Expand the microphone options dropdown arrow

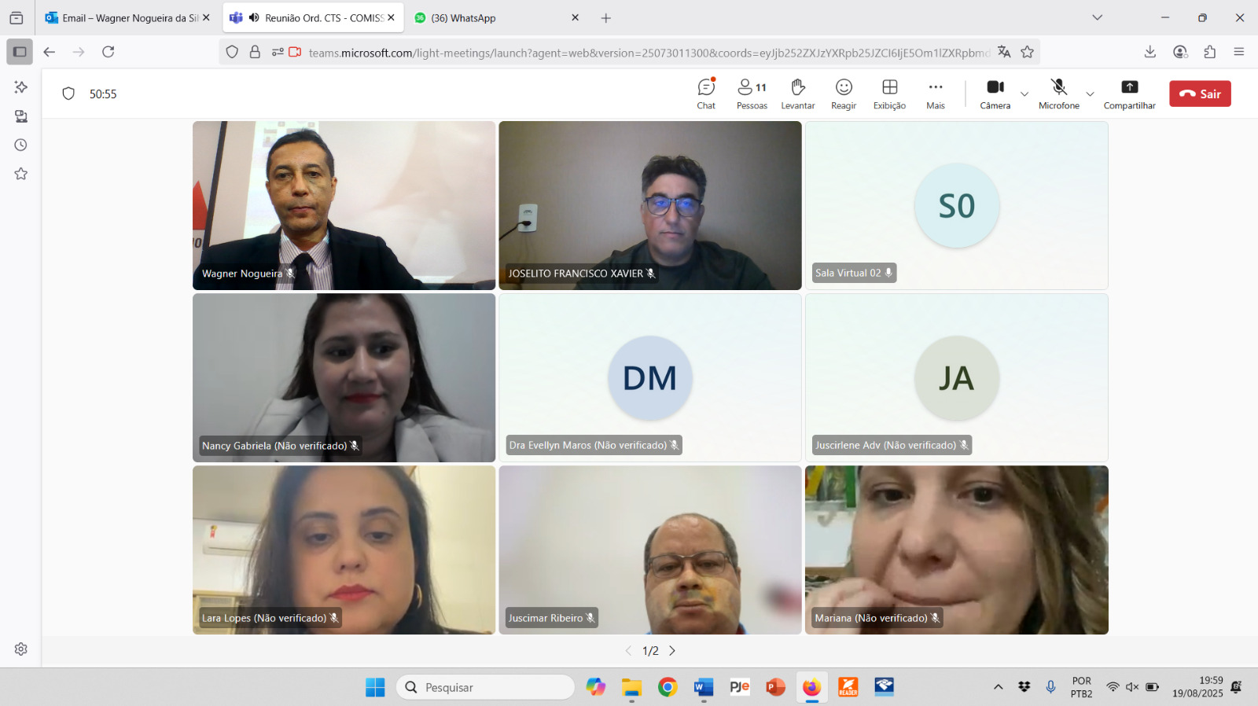pyautogui.click(x=1090, y=94)
